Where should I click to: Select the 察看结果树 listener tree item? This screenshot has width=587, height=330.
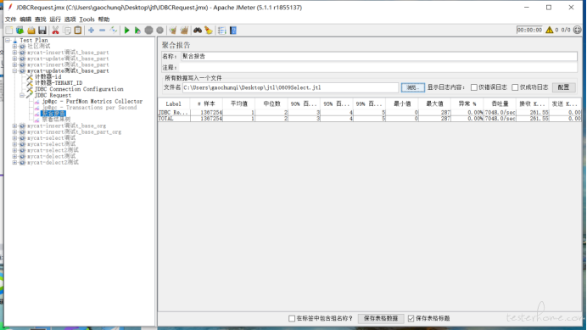(56, 120)
